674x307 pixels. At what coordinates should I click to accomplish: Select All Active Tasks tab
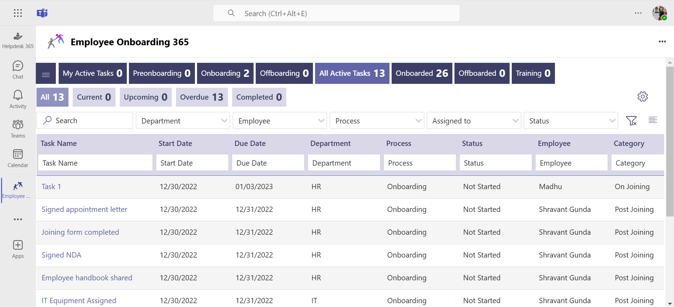point(352,73)
